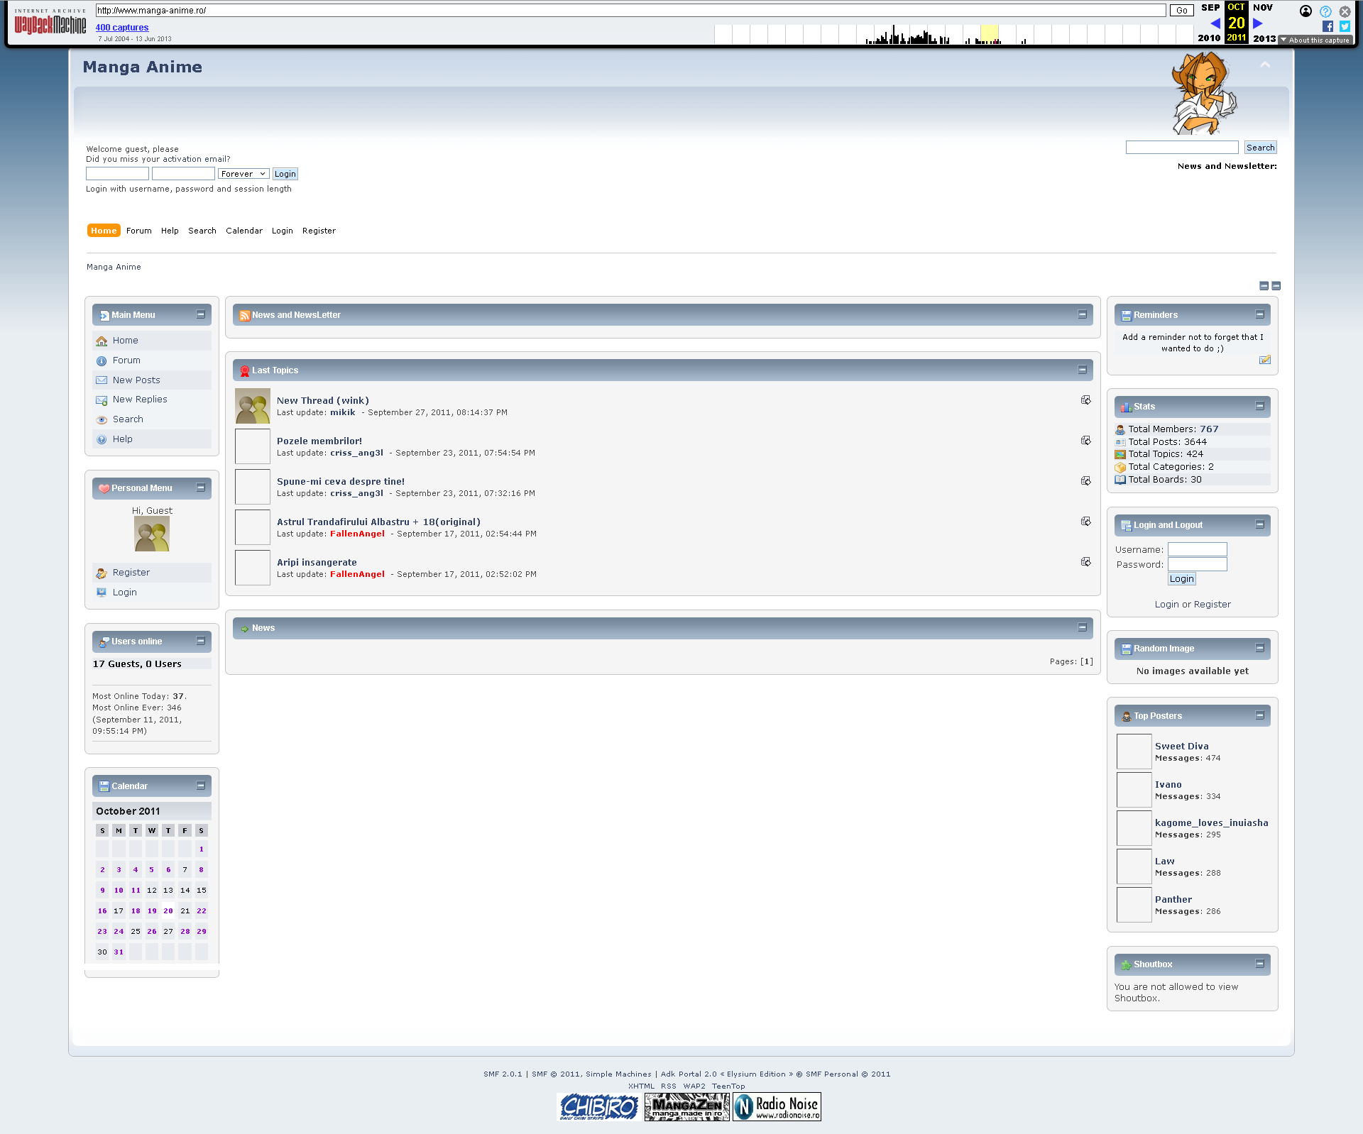Click the reminder edit pencil icon

point(1264,360)
